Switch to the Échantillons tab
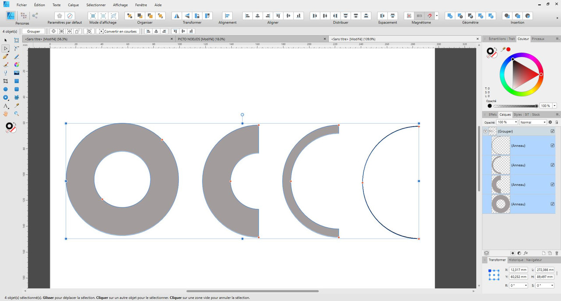The width and height of the screenshot is (561, 301). tap(497, 39)
